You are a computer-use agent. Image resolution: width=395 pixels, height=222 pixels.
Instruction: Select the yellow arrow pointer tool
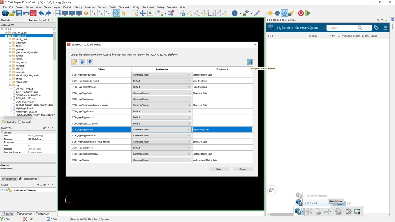(124, 13)
